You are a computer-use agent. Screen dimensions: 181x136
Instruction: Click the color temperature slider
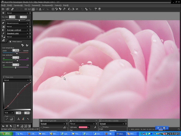click(16, 53)
